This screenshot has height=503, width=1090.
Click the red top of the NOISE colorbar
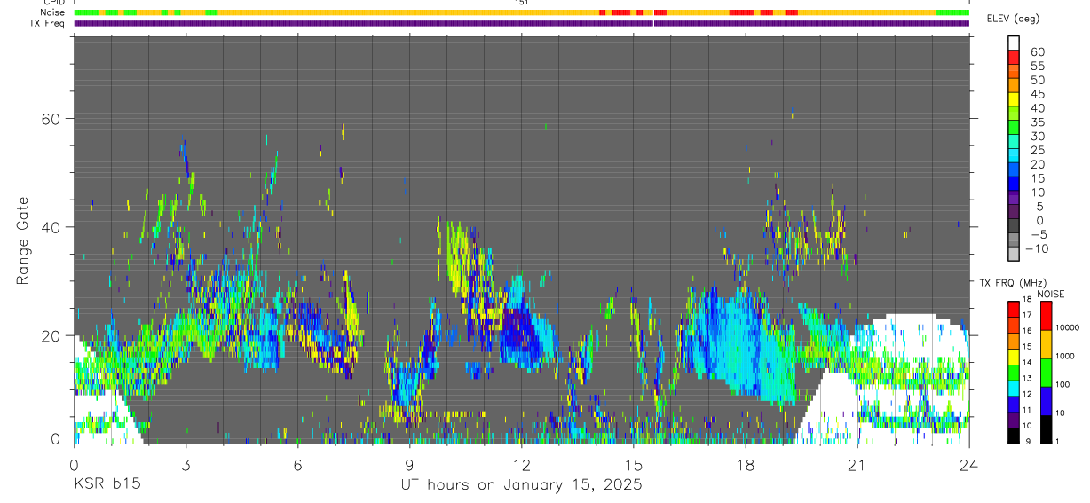tap(1047, 317)
